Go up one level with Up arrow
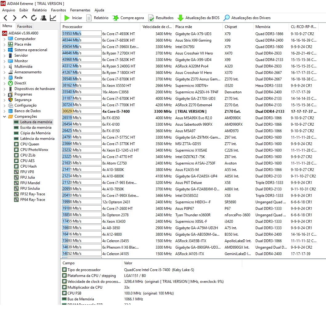The height and width of the screenshot is (309, 326). pos(24,18)
